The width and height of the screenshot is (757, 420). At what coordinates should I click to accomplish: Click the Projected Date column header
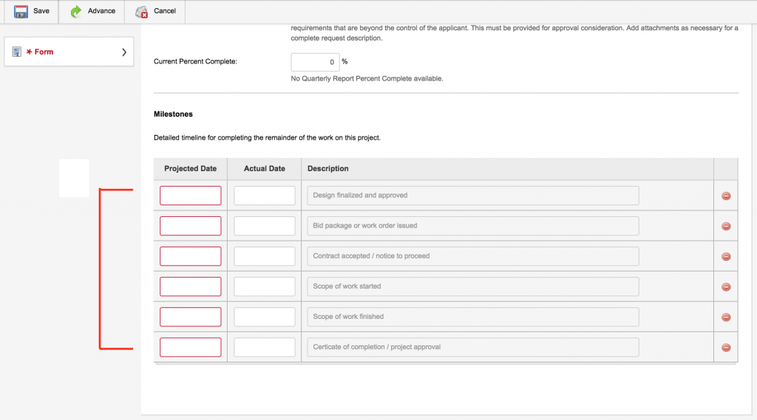click(x=191, y=169)
